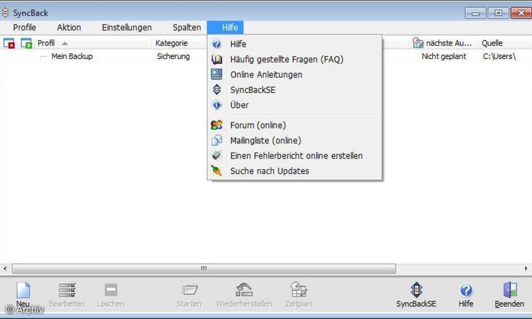532x319 pixels.
Task: Open Online Anleitungen menu entry
Action: pos(266,75)
